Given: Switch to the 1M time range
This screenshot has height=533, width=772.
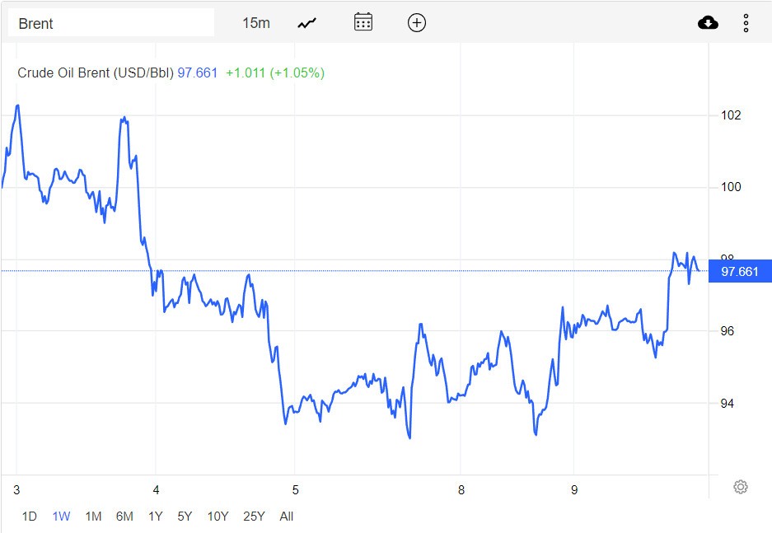Looking at the screenshot, I should (93, 517).
